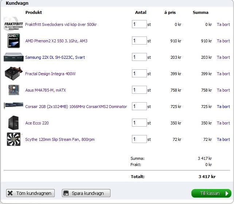The width and height of the screenshot is (234, 204).
Task: Click the Fraktfritt Sweclockers banner image
Action: 13,24
